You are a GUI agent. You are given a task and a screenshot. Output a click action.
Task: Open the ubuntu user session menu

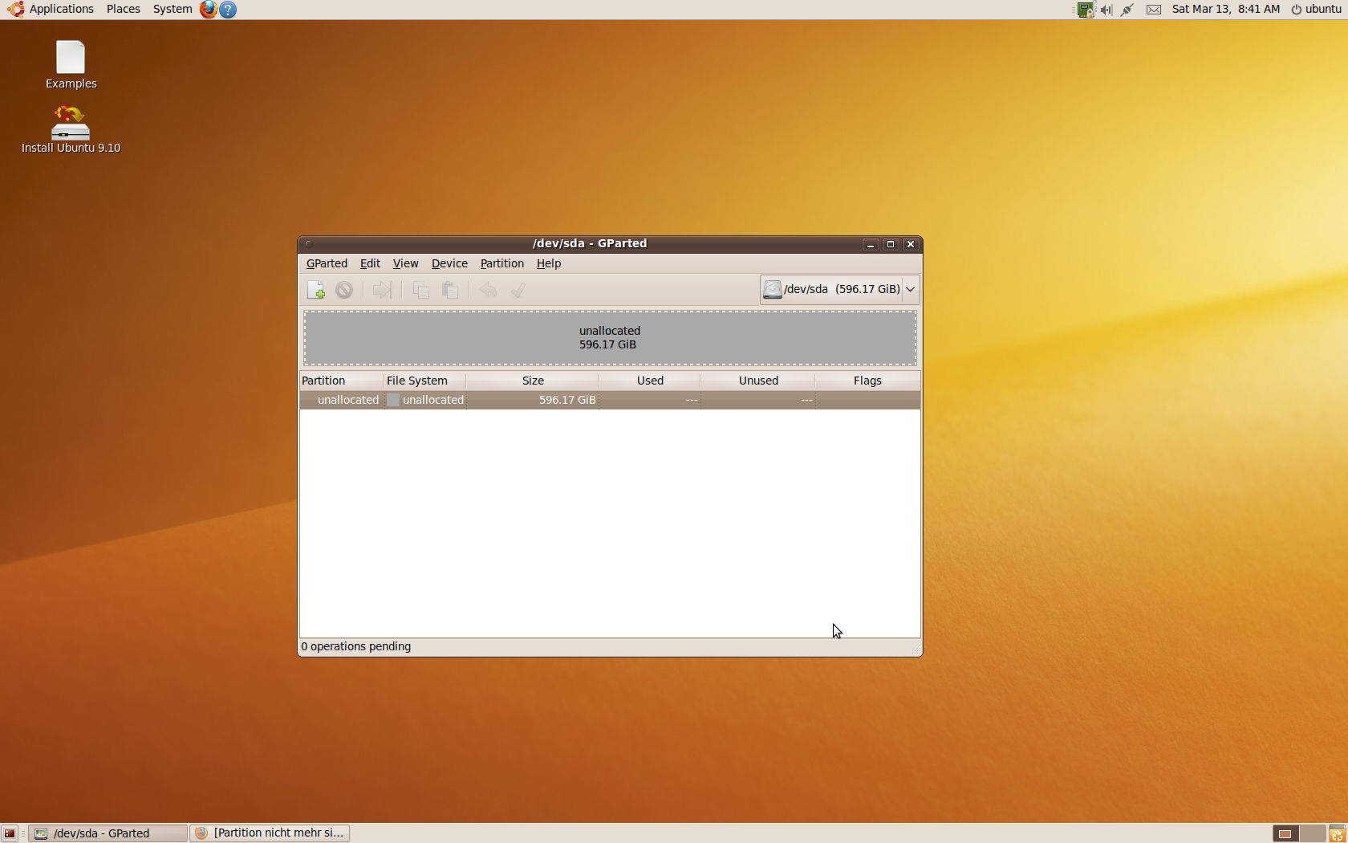[x=1316, y=9]
